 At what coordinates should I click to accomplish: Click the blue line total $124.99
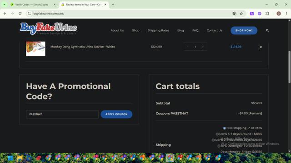point(236,47)
